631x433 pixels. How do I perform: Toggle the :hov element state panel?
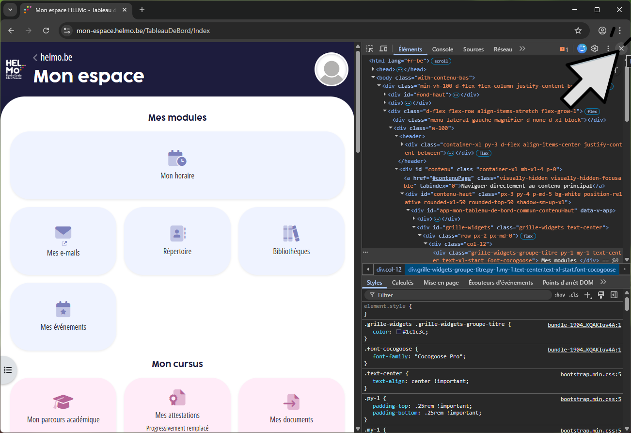(560, 295)
